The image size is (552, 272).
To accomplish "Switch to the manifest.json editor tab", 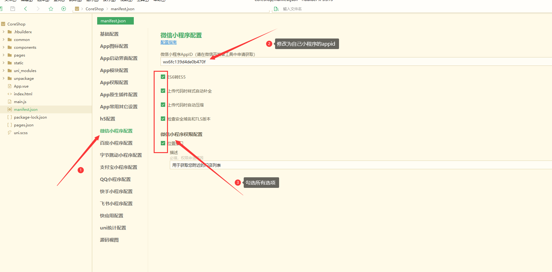I will [115, 21].
